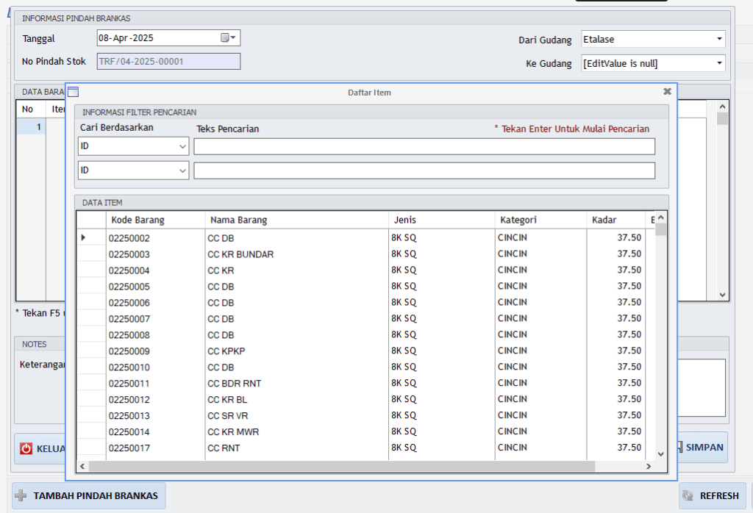
Task: Click the item name CC RNT
Action: click(224, 448)
